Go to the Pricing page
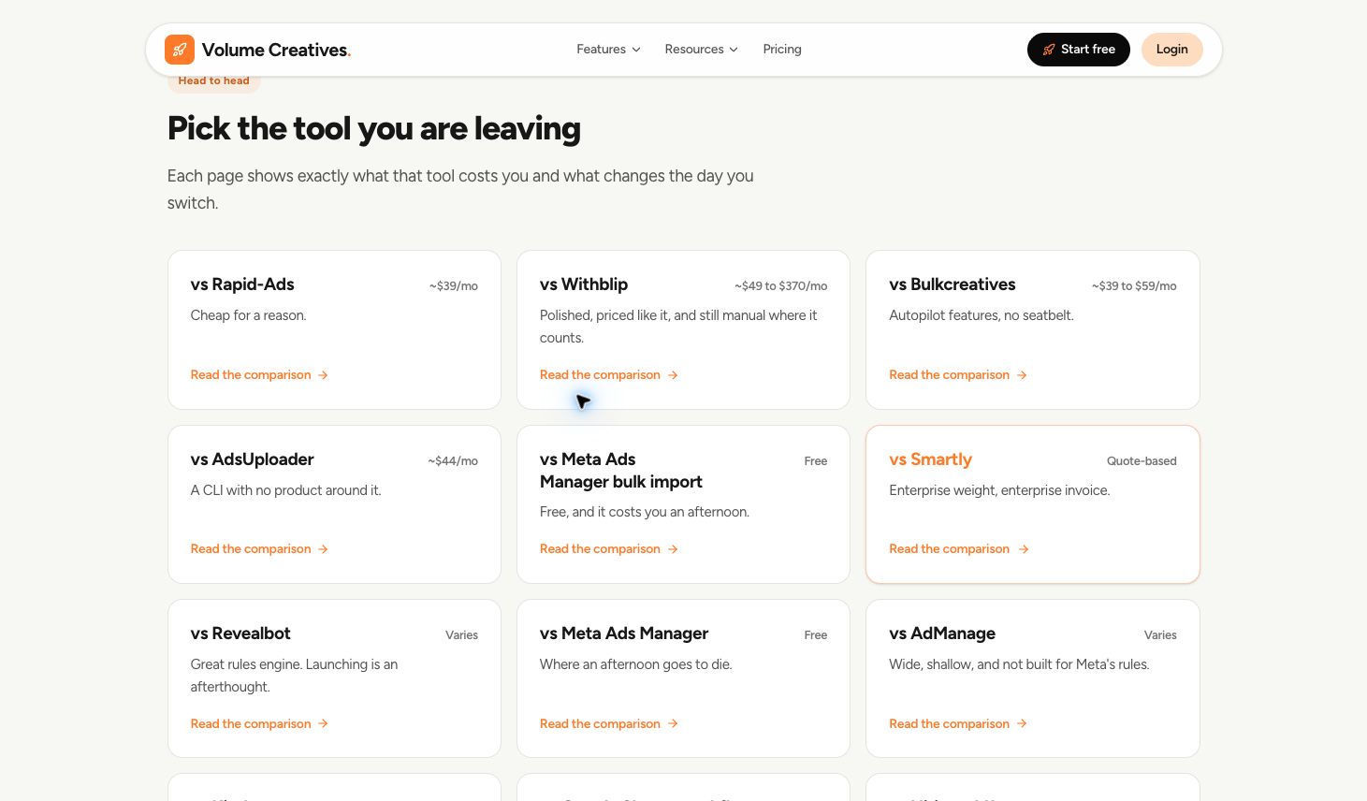1367x801 pixels. tap(782, 50)
